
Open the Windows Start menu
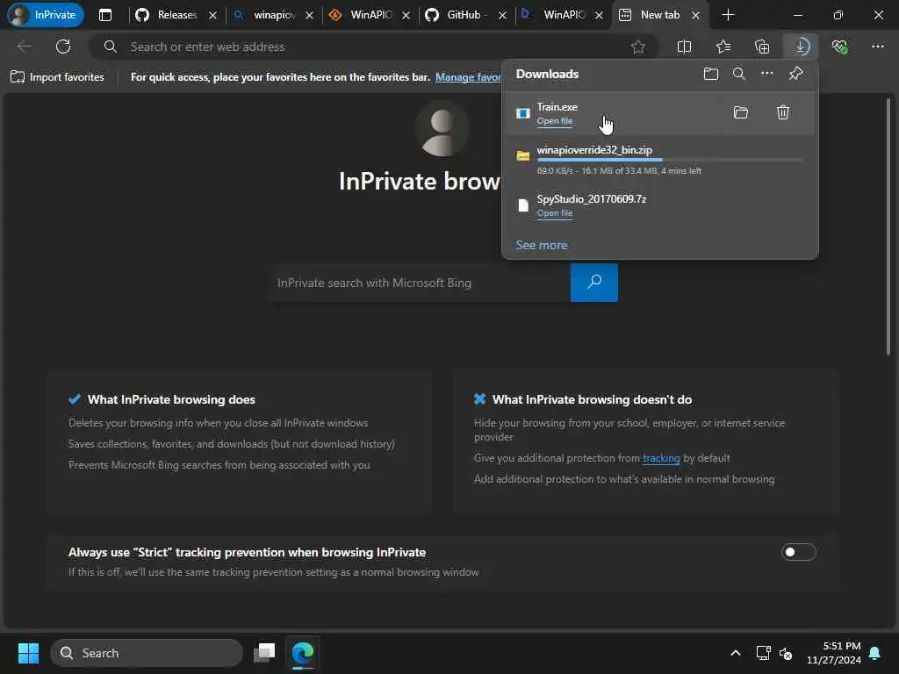click(28, 653)
